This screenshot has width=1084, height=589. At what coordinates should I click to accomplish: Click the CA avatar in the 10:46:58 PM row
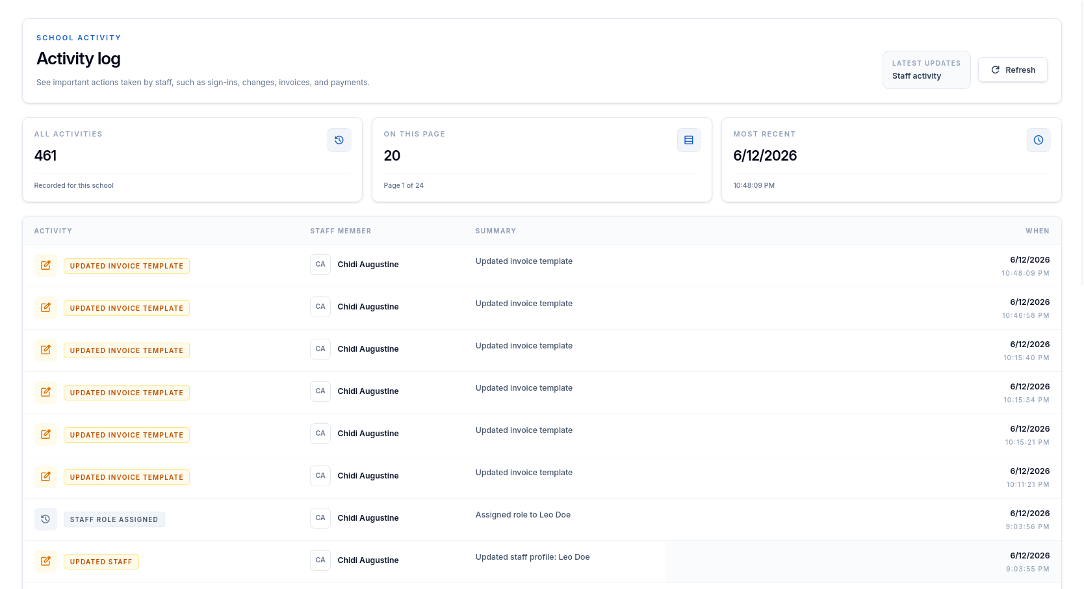pos(320,307)
